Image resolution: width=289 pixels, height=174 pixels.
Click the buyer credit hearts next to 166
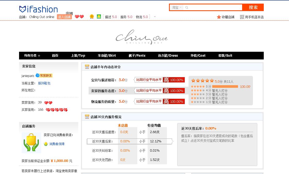tap(57, 110)
